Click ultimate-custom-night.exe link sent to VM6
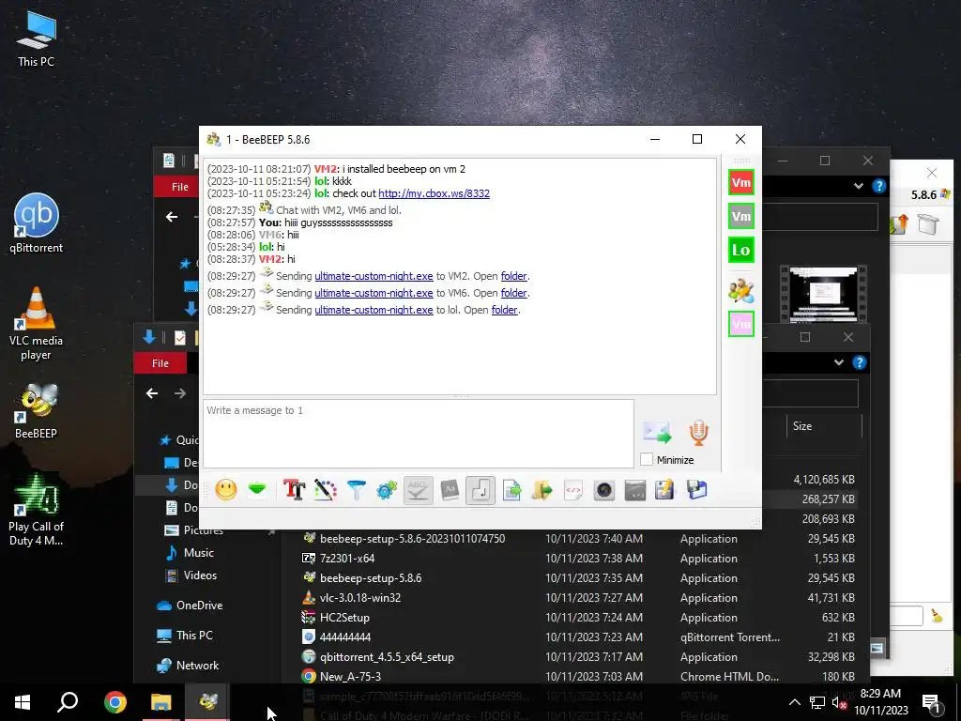 tap(374, 293)
